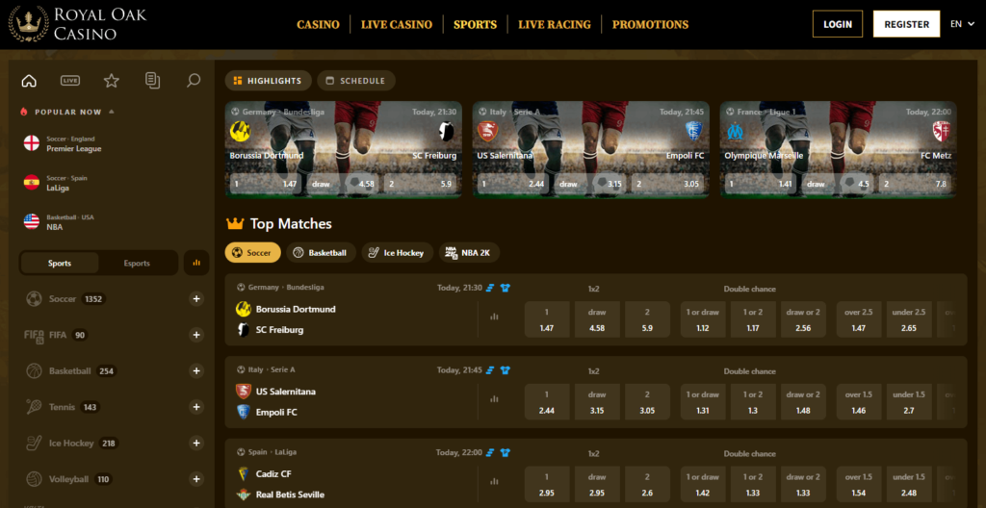Select the Soccer filter chip
The image size is (986, 508).
coord(252,253)
